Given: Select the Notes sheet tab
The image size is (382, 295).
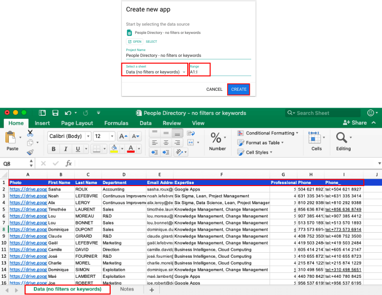Looking at the screenshot, I should coord(127,289).
